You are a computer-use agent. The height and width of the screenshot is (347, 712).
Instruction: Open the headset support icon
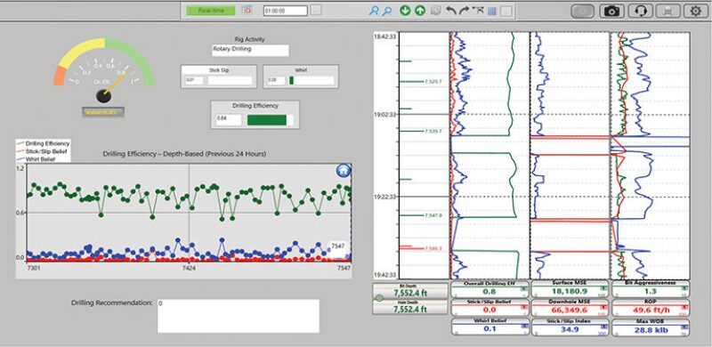(x=640, y=12)
